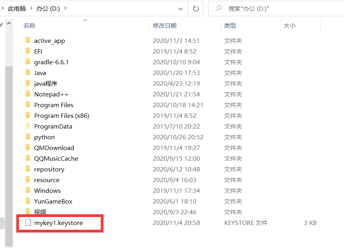Viewport: 344px width, 248px height.
Task: Click the date 2020/10/26 20:52
Action: [178, 137]
